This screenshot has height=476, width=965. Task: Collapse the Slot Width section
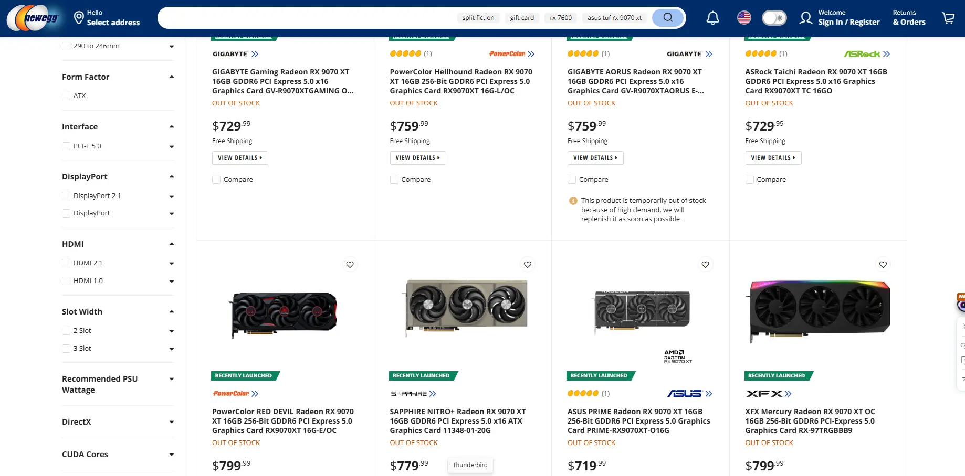(x=171, y=312)
